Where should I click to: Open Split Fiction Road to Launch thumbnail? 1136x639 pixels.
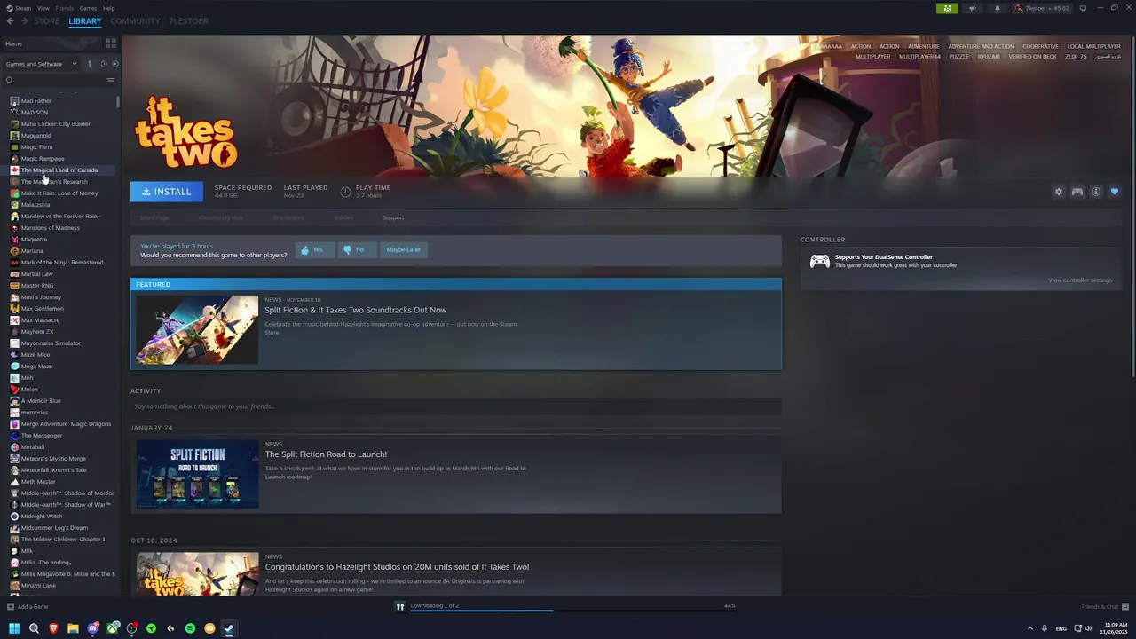198,475
